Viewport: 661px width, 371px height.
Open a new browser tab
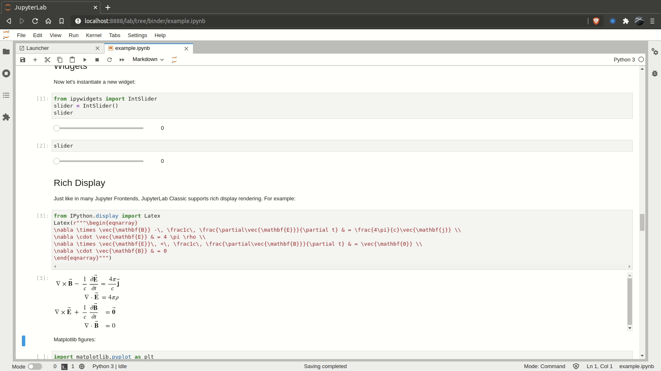(x=108, y=7)
